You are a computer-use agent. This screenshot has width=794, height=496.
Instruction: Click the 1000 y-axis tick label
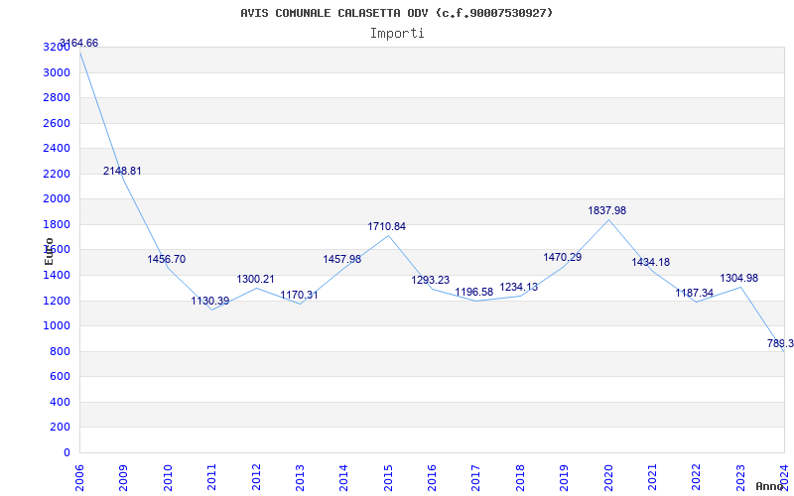tap(57, 326)
